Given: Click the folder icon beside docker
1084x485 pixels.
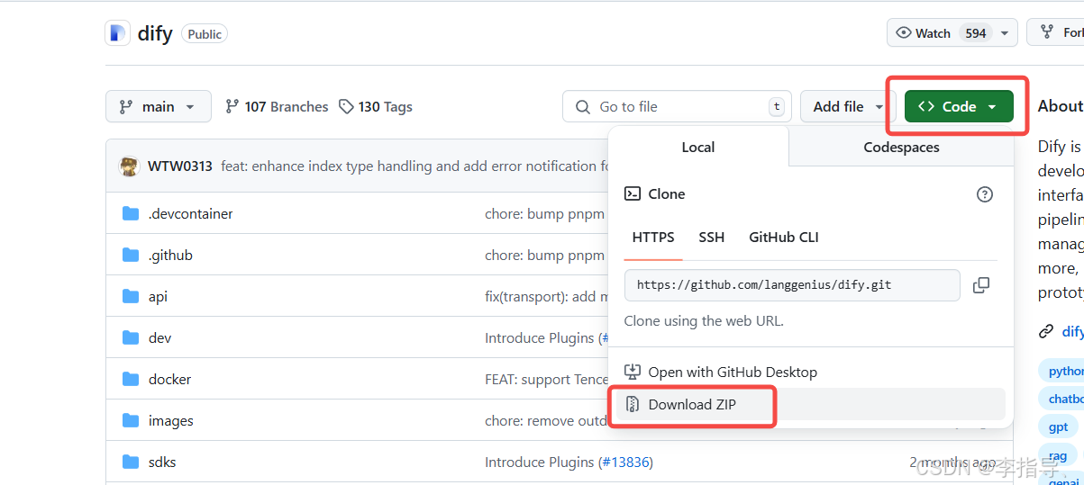Looking at the screenshot, I should [x=131, y=379].
